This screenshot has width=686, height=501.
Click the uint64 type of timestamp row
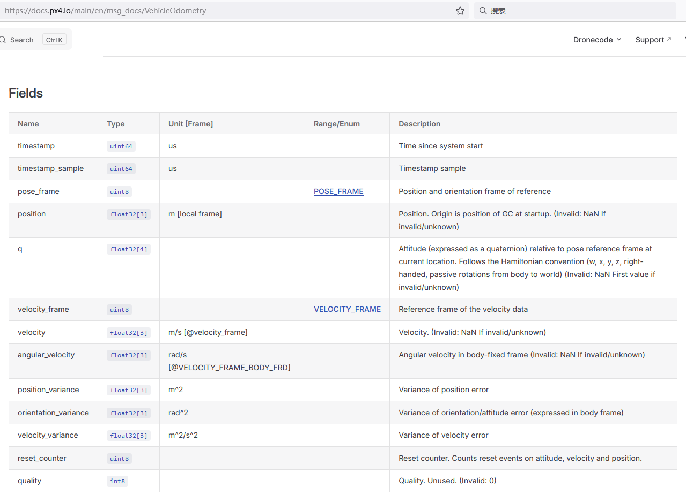(121, 146)
